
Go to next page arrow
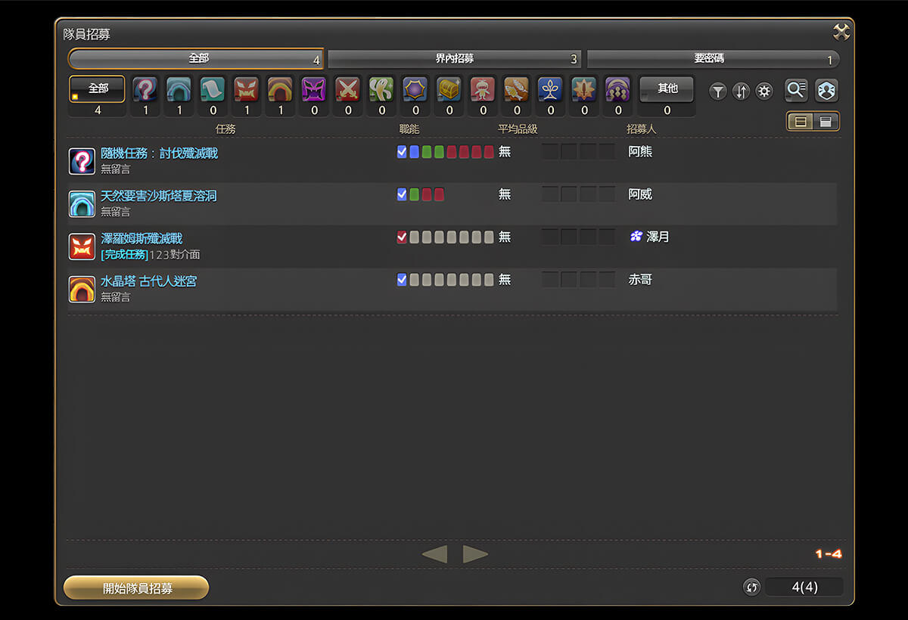[475, 554]
